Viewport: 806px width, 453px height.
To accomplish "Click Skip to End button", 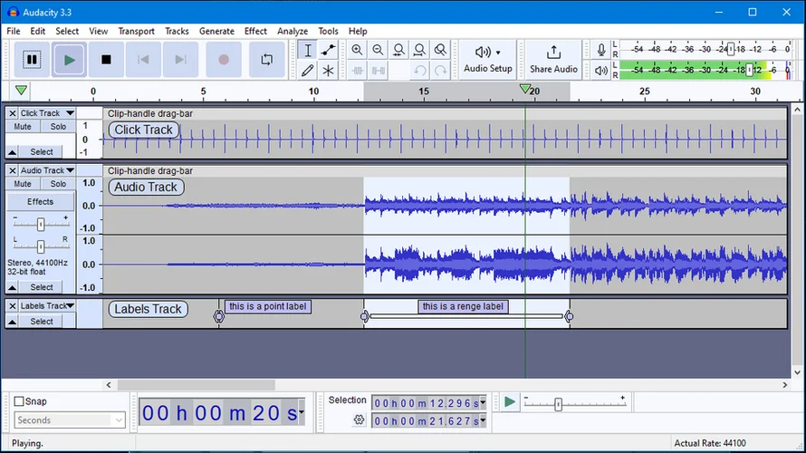I will (x=180, y=60).
